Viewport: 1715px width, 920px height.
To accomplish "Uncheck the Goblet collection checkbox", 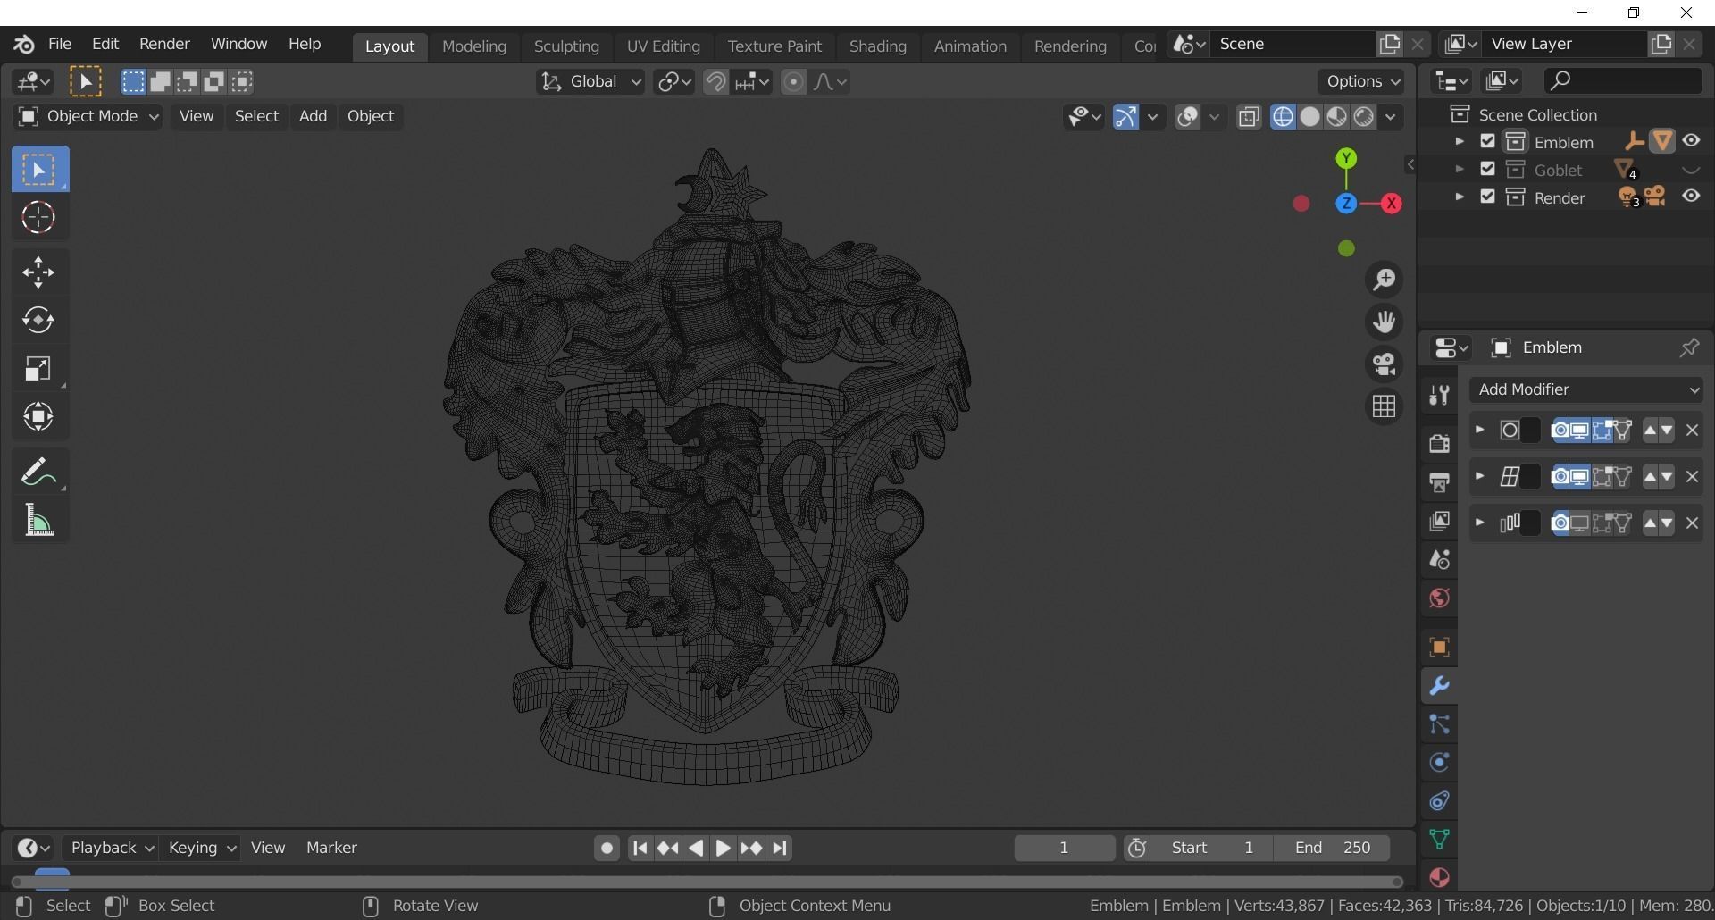I will 1487,169.
